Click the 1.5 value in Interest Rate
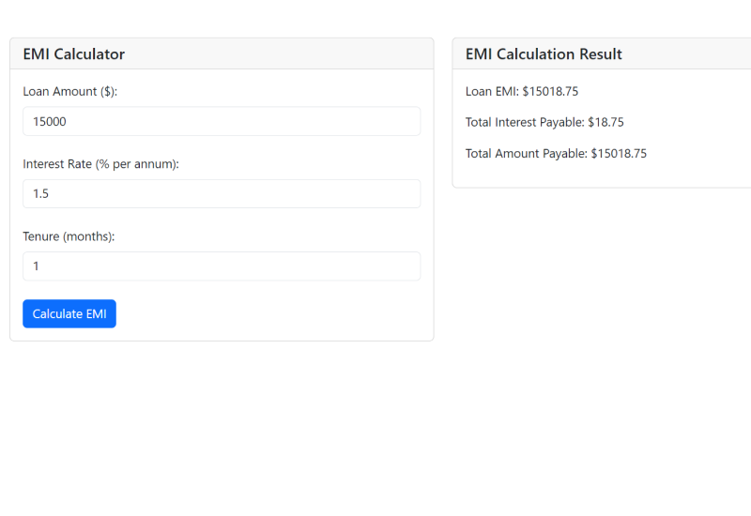Screen dimensions: 751x516 [41, 194]
